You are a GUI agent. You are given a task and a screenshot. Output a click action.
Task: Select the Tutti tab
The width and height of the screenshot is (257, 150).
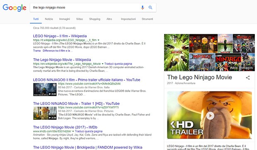coord(36,19)
